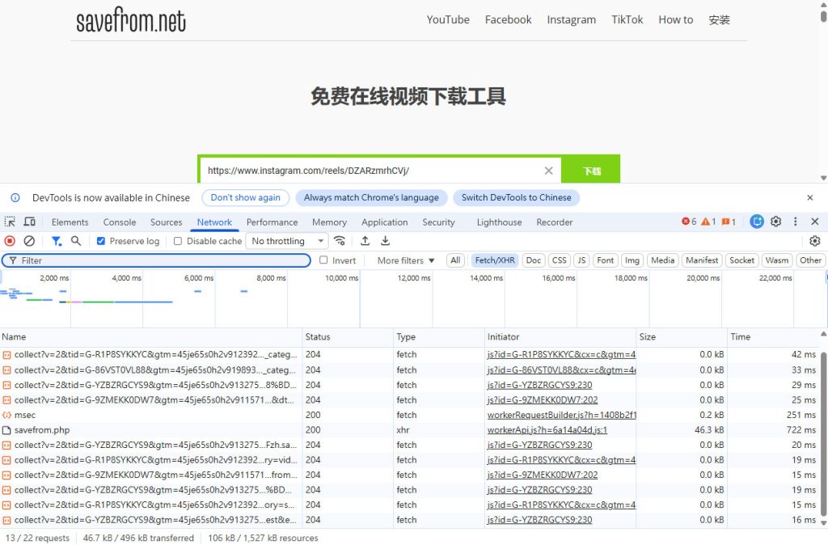Viewport: 828px width, 545px height.
Task: Toggle the Socket type filter
Action: click(742, 260)
